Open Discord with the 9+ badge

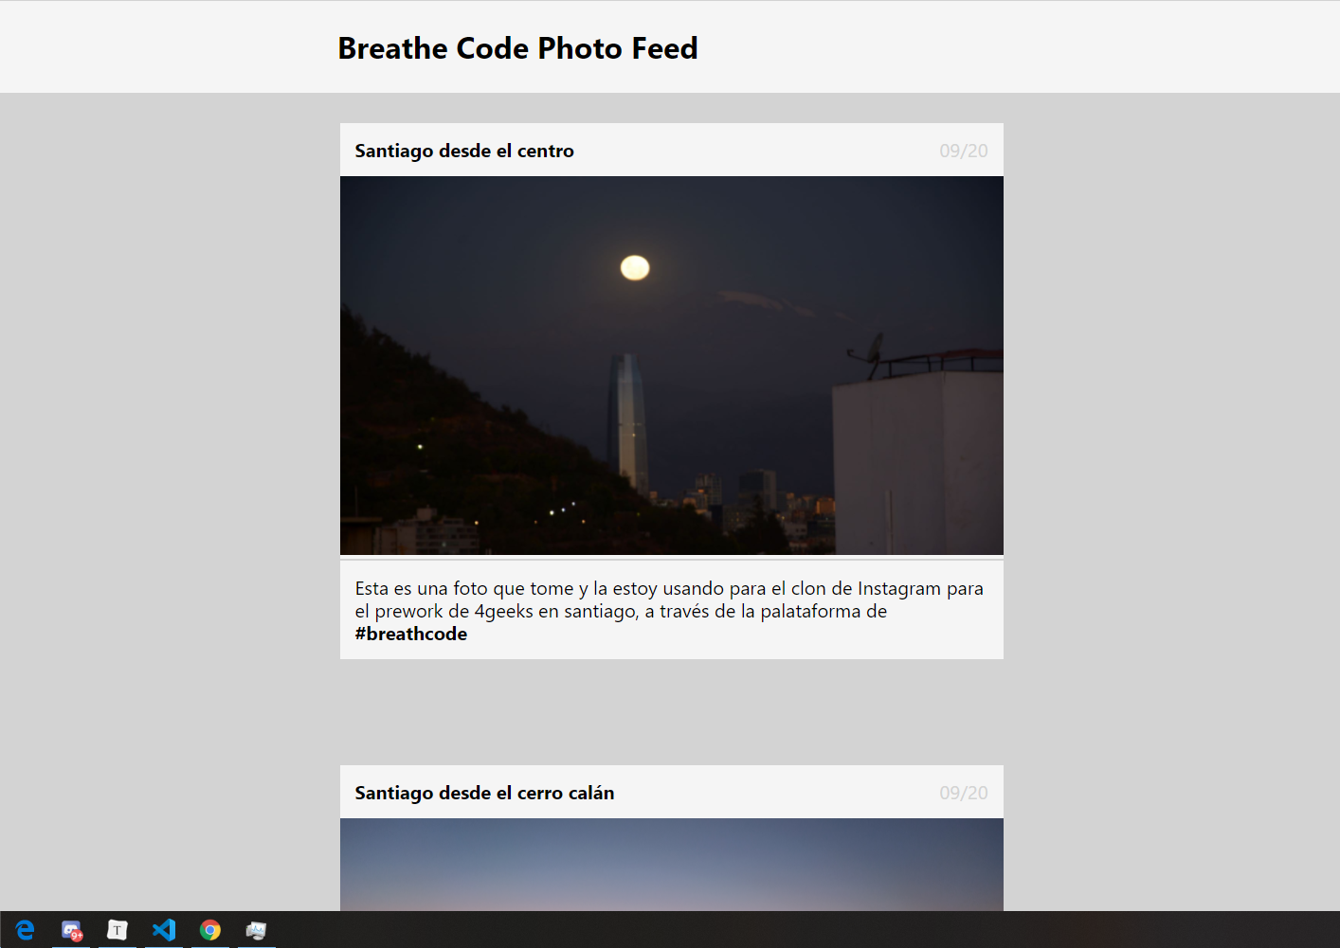pyautogui.click(x=71, y=930)
